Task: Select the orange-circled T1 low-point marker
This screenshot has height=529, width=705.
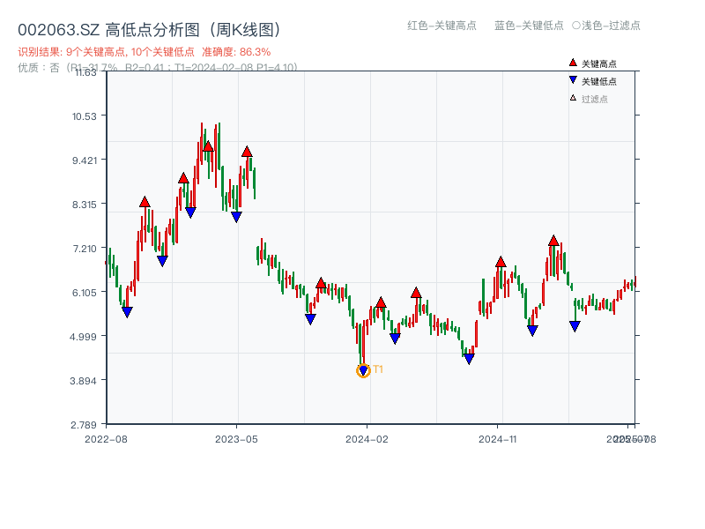Action: coord(363,370)
